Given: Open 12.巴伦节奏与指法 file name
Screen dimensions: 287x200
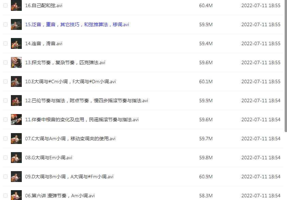Looking at the screenshot, I should pyautogui.click(x=86, y=101).
